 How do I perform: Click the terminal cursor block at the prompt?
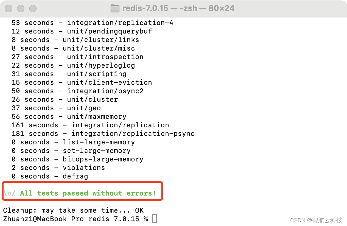pos(154,219)
